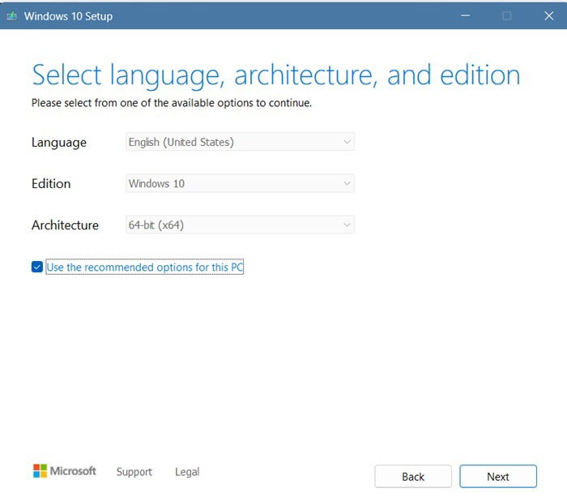Screen dimensions: 567x497
Task: Open the Legal link
Action: tap(187, 472)
